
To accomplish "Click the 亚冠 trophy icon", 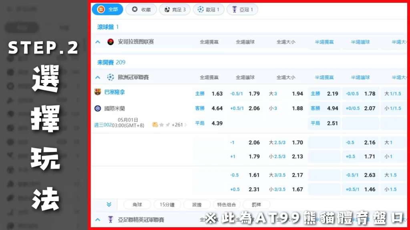I will pos(234,9).
